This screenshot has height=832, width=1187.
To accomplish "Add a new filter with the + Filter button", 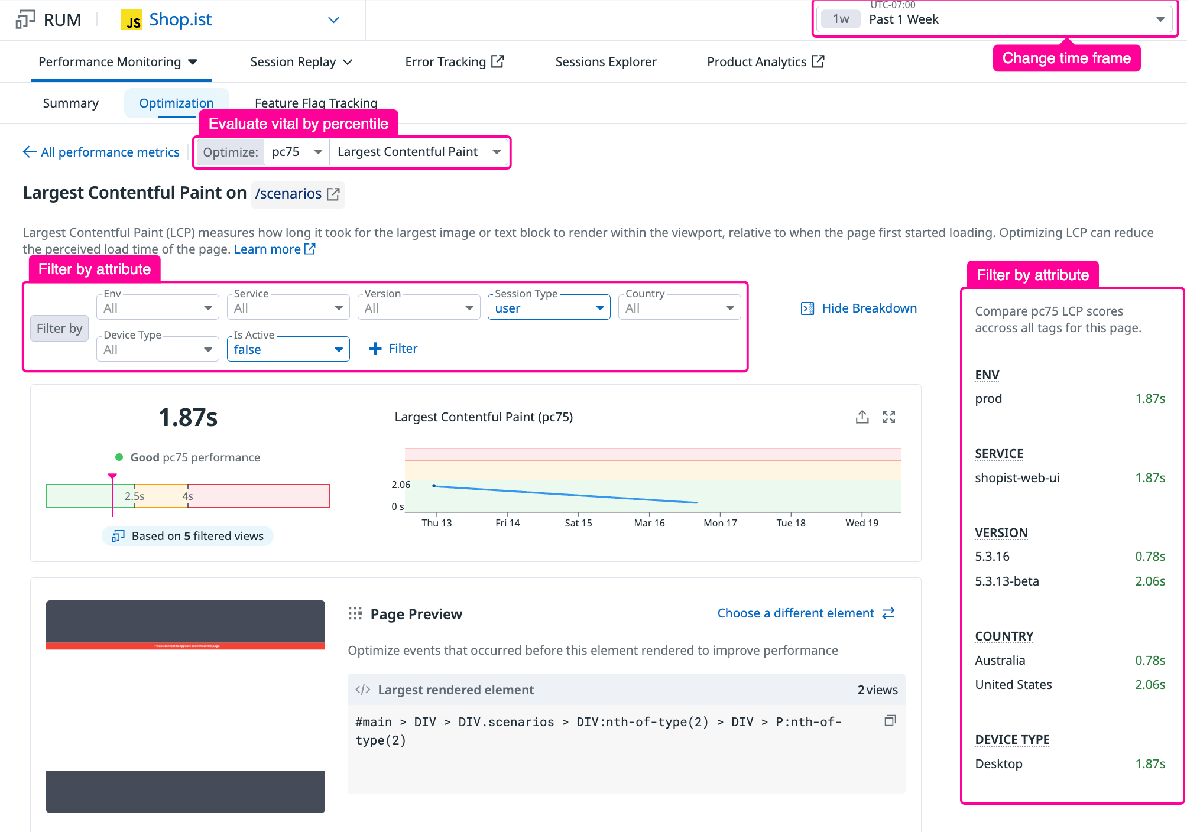I will tap(392, 348).
